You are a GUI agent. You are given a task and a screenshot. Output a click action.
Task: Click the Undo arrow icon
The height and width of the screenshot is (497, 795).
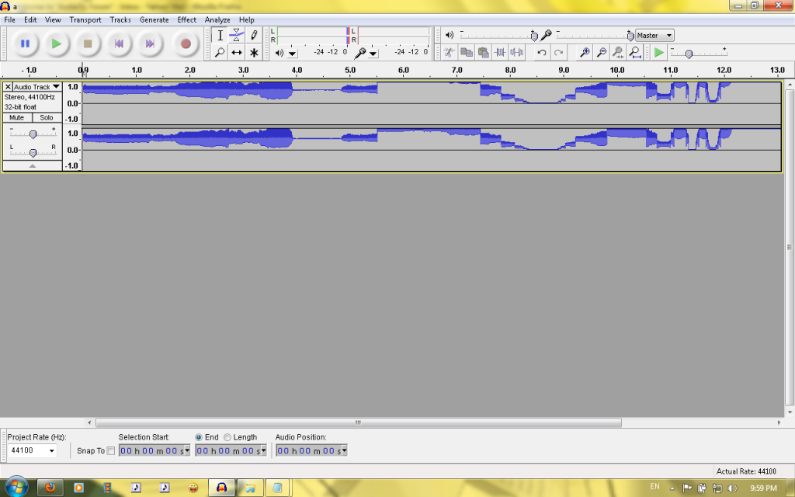[542, 53]
